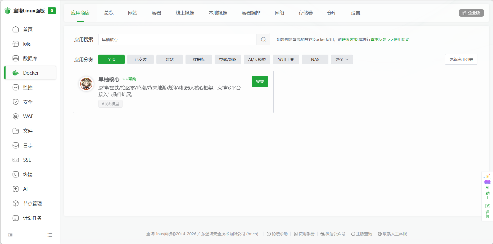Click the 安全 shield icon
Screen dimensions: 493x244
[16, 102]
